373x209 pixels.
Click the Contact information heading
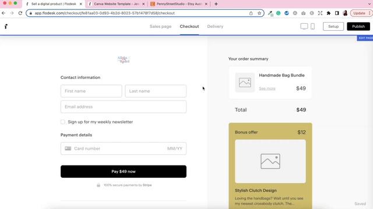(80, 77)
